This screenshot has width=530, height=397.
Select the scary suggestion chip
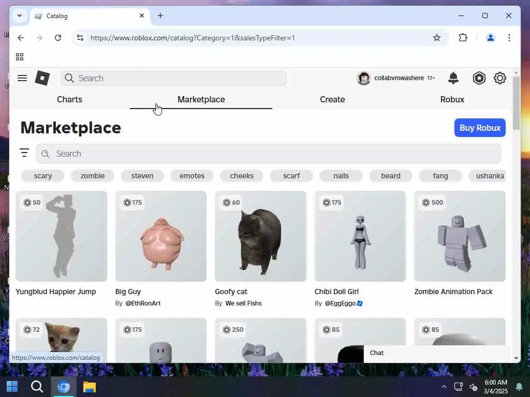click(x=42, y=176)
